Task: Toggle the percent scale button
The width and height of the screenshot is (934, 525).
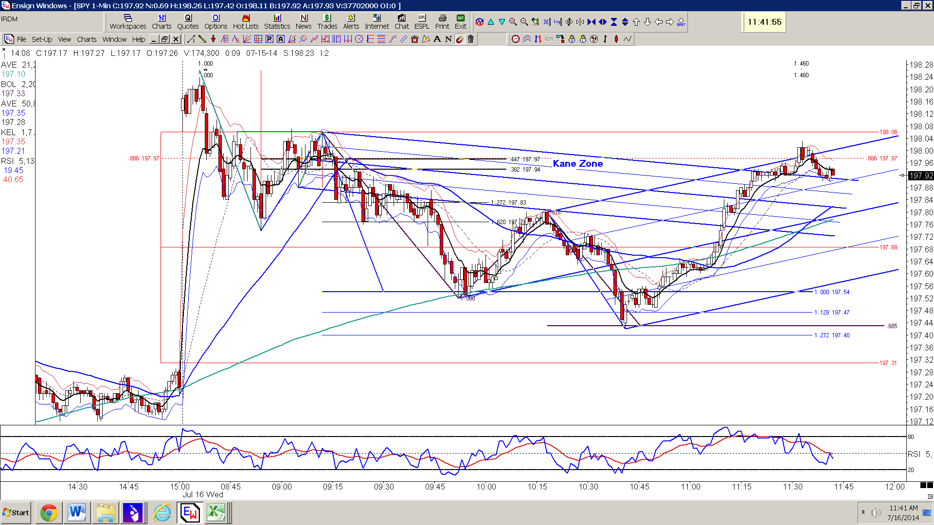Action: pos(547,22)
